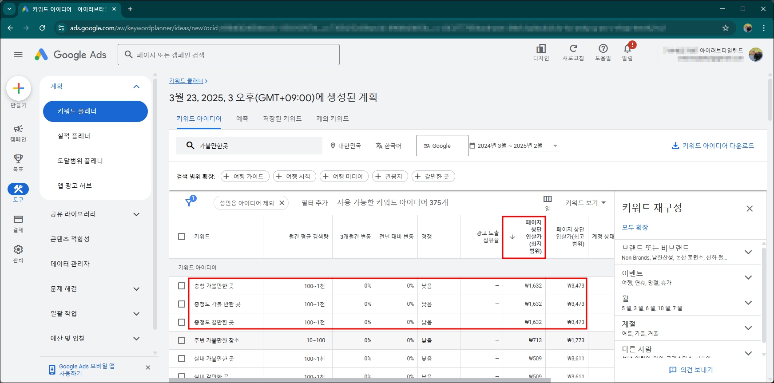
Task: Click 모두 확장 in refinement panel
Action: pyautogui.click(x=635, y=227)
